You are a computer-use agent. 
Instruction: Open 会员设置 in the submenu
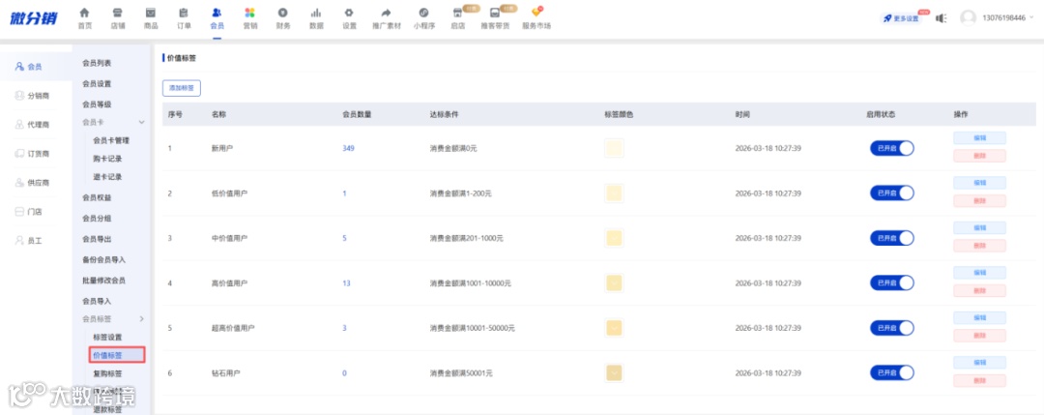(98, 84)
